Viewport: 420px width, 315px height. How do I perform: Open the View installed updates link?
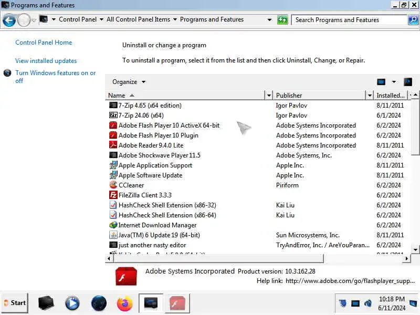point(46,61)
